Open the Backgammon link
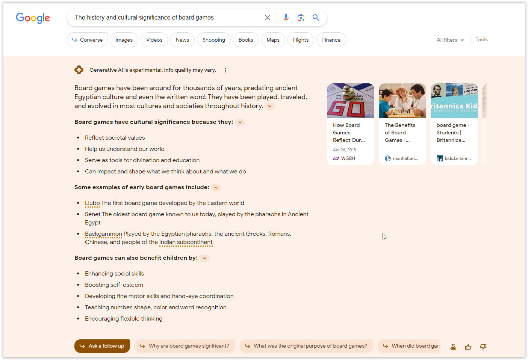 (x=103, y=233)
